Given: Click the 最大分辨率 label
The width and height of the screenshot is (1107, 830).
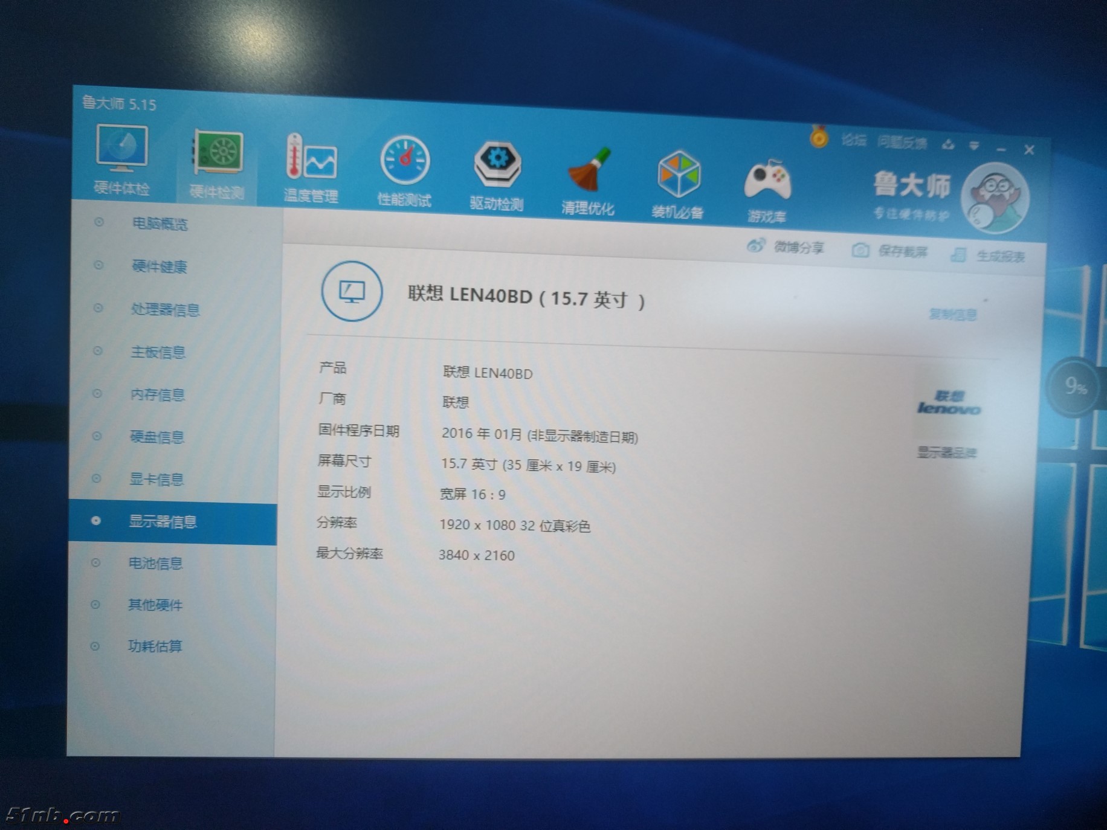Looking at the screenshot, I should (x=350, y=553).
